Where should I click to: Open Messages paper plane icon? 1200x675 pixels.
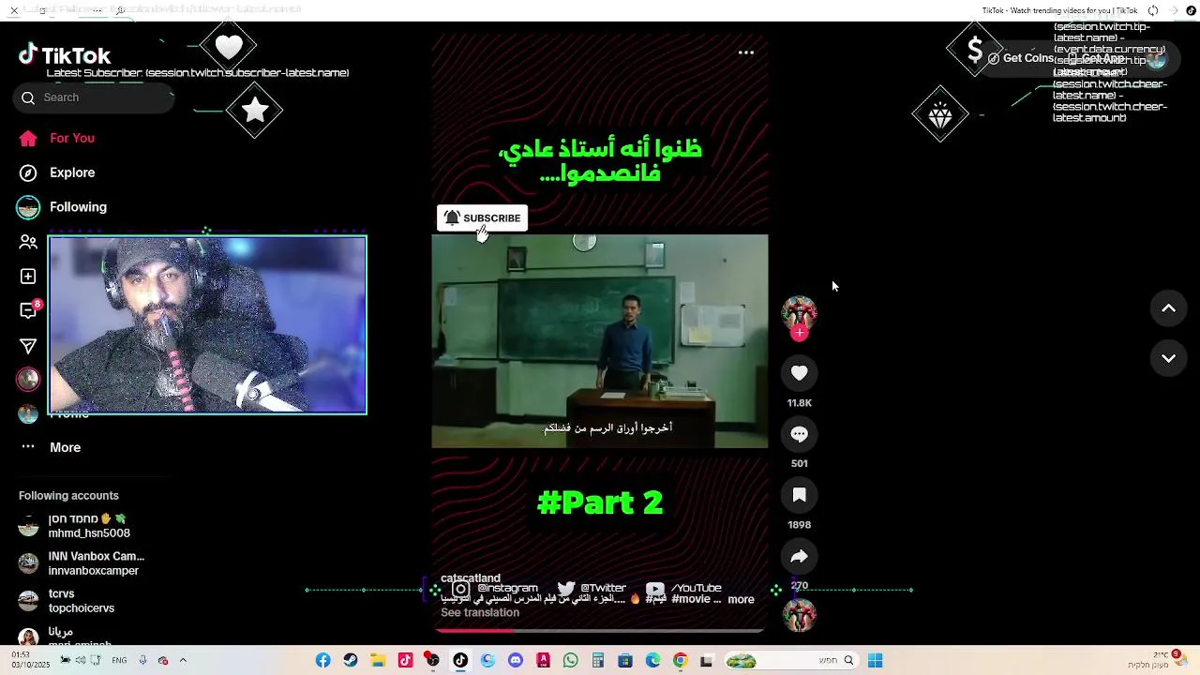(x=28, y=346)
